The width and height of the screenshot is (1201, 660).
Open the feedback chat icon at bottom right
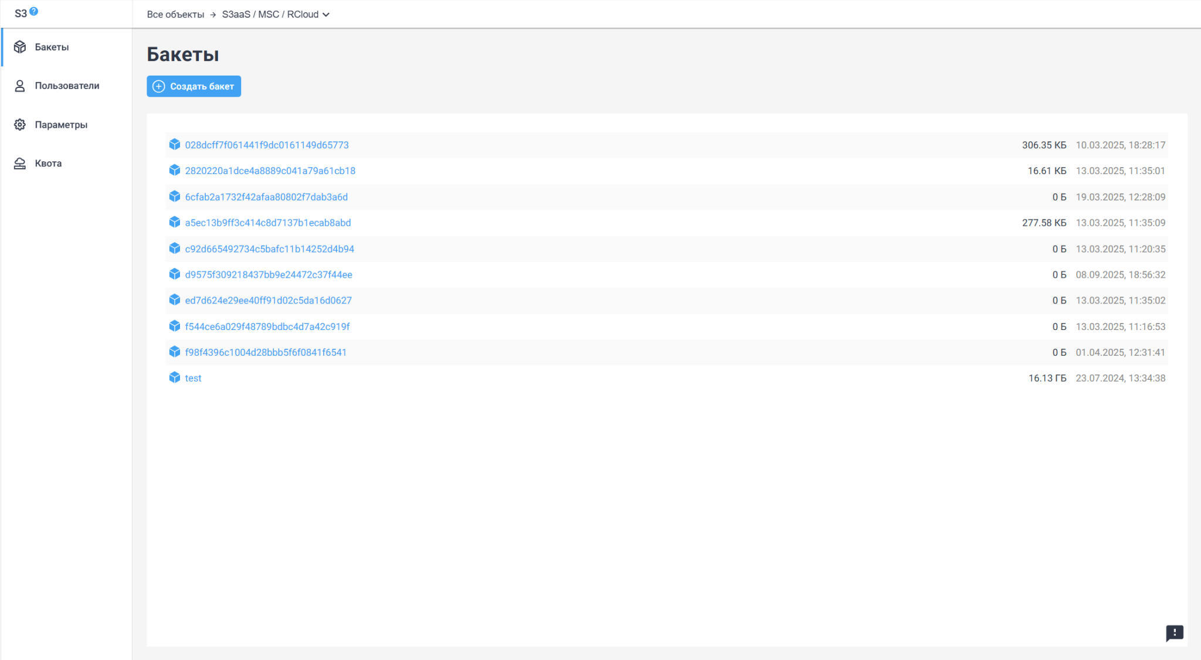click(x=1174, y=632)
